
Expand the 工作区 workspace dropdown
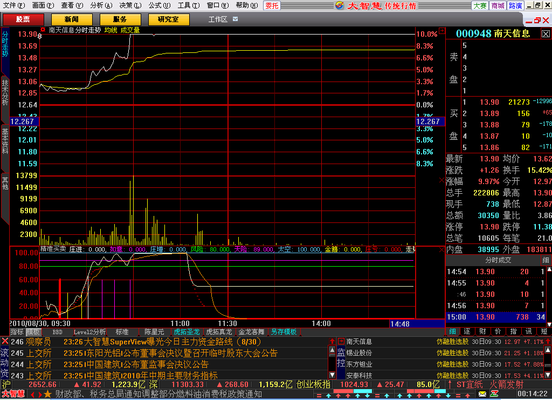tap(235, 19)
